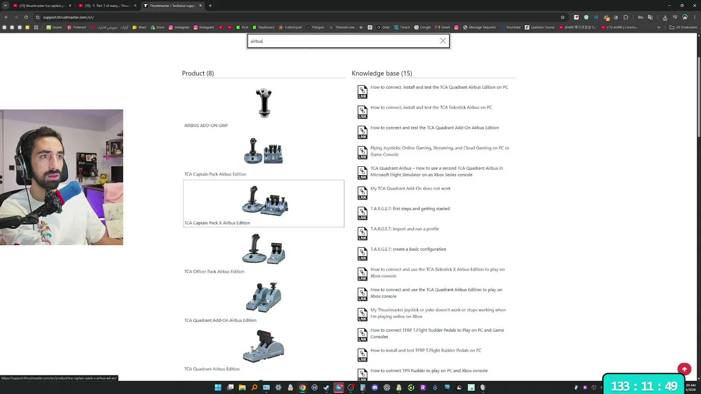Open the Kick bookmark
Image resolution: width=701 pixels, height=394 pixels.
242,27
